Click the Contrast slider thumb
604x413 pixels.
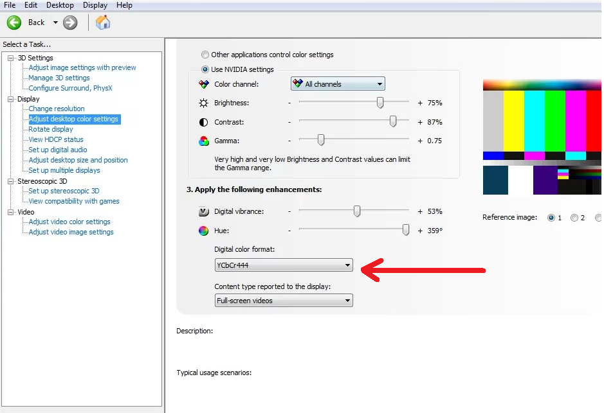click(x=393, y=121)
